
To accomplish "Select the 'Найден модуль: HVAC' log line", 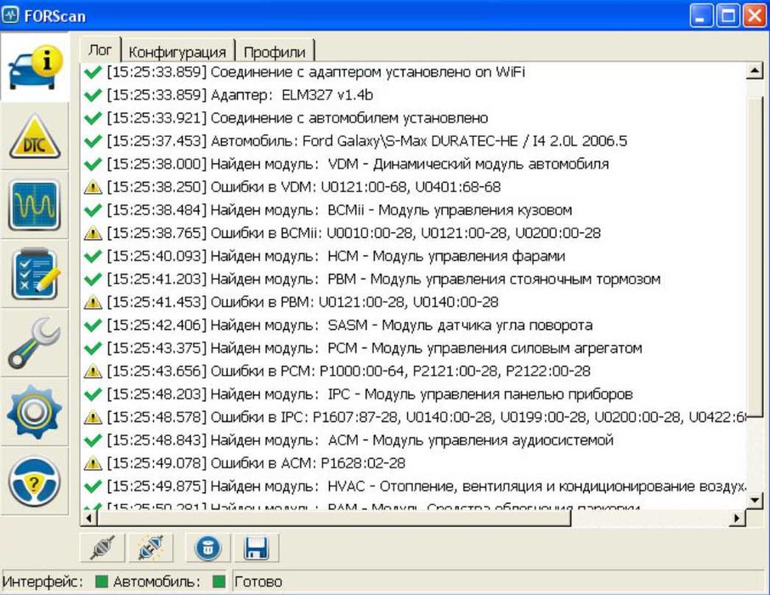I will (x=414, y=486).
